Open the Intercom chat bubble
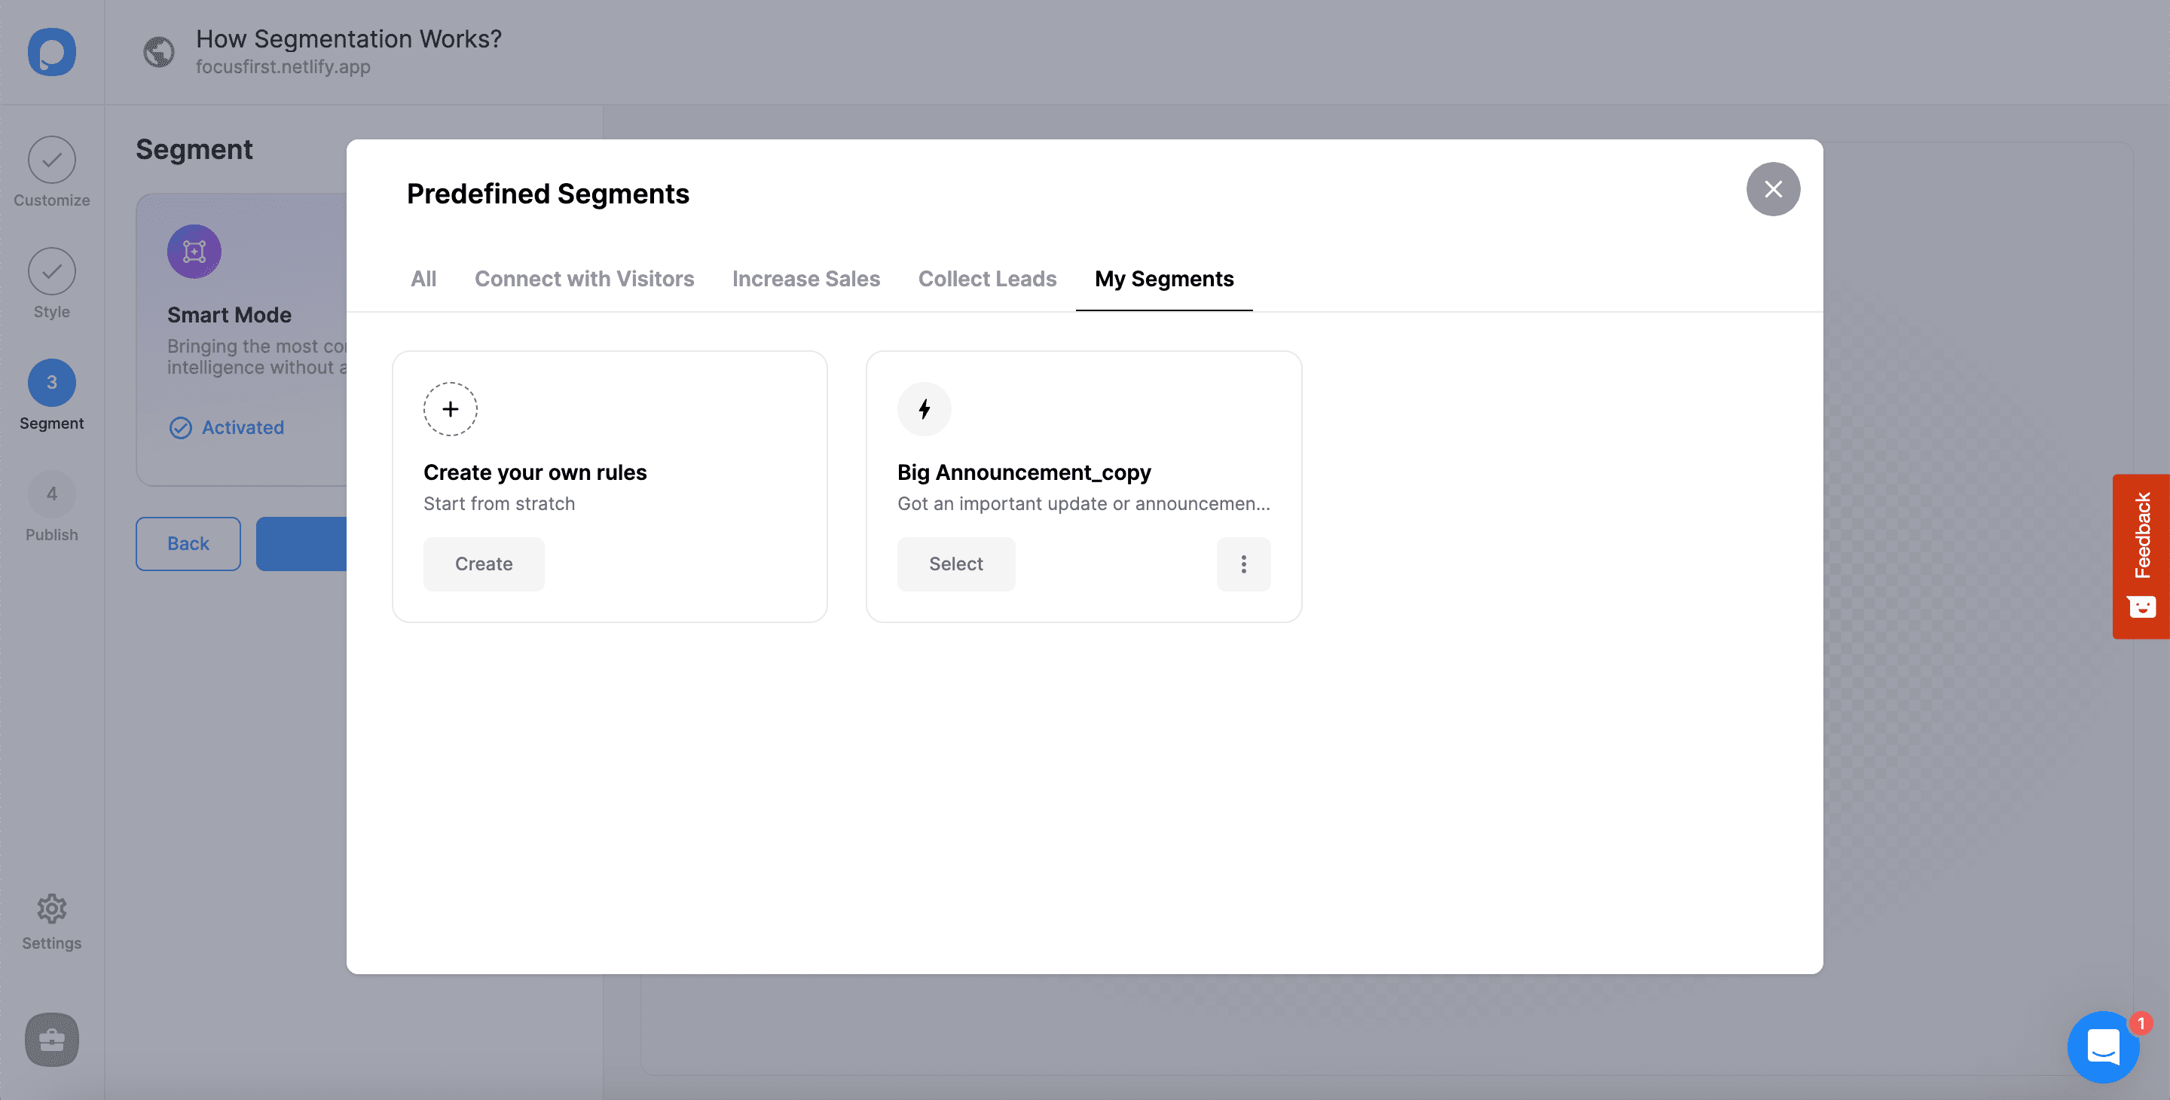 click(x=2103, y=1047)
